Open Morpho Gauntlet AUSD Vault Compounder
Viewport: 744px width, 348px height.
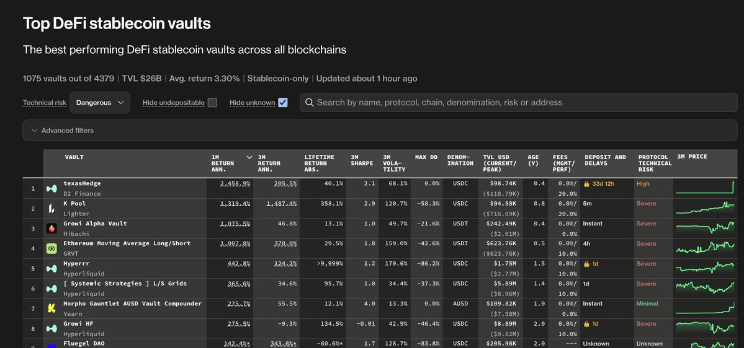pos(133,303)
